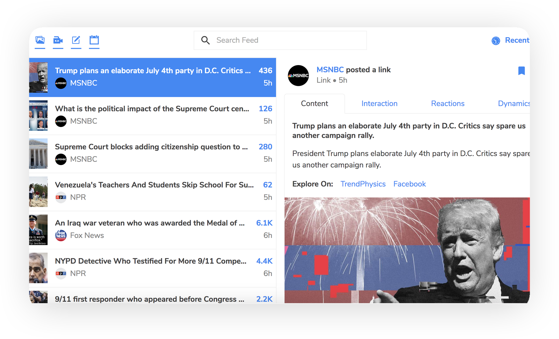The width and height of the screenshot is (559, 339).
Task: Explore post on TrendPhysics link
Action: pos(363,184)
